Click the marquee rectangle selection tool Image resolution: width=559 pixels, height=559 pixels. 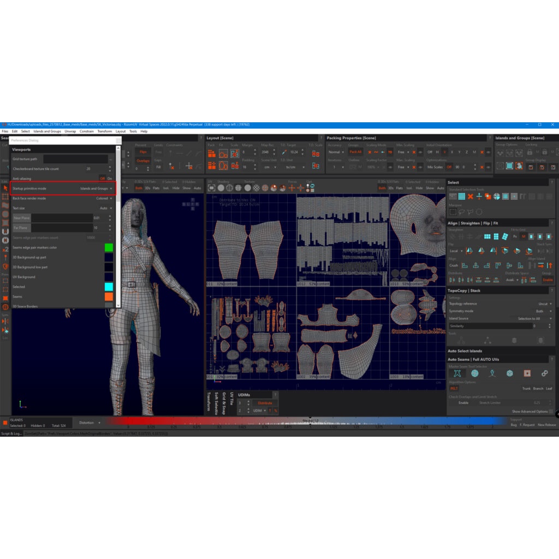[x=452, y=212]
